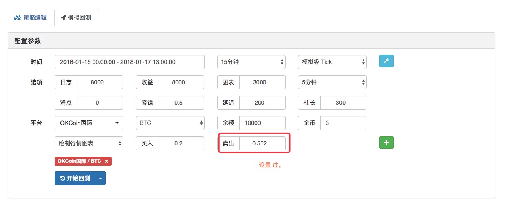Select the 模拟回测 tab

click(x=76, y=18)
